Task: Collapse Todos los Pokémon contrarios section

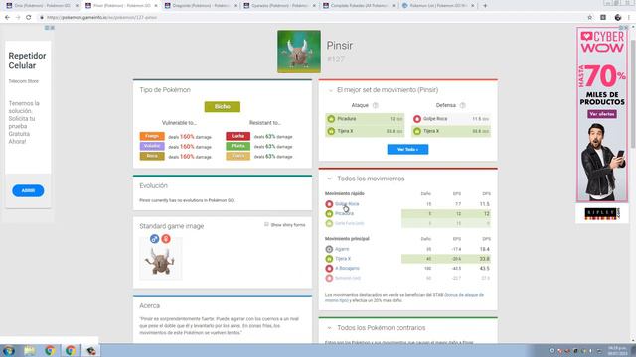Action: point(329,328)
